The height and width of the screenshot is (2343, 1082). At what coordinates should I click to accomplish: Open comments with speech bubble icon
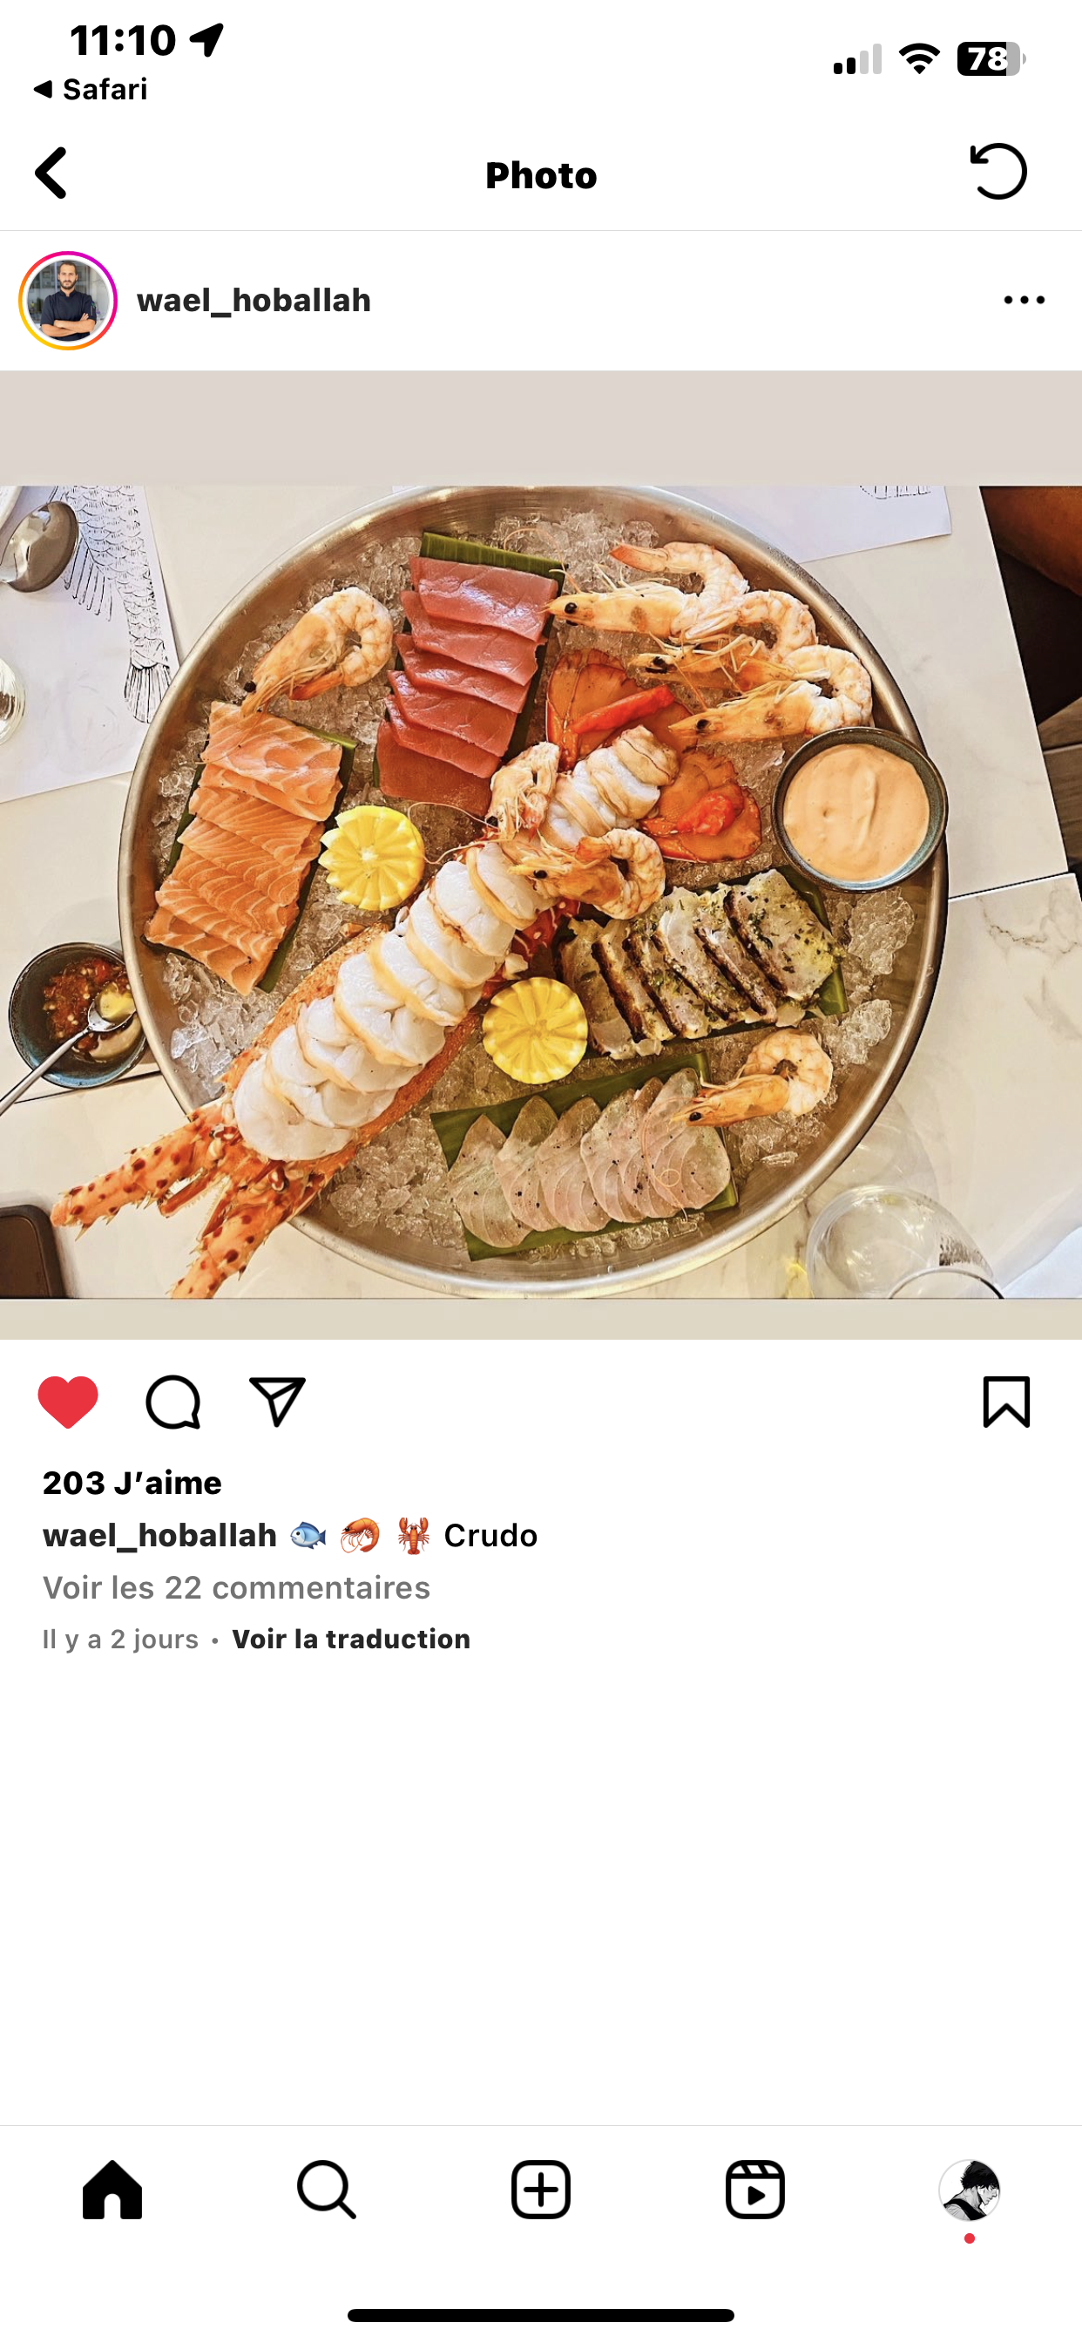pyautogui.click(x=172, y=1402)
